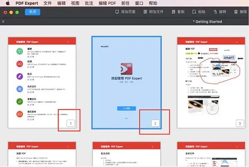Open the PDF Expert application menu

27,3
